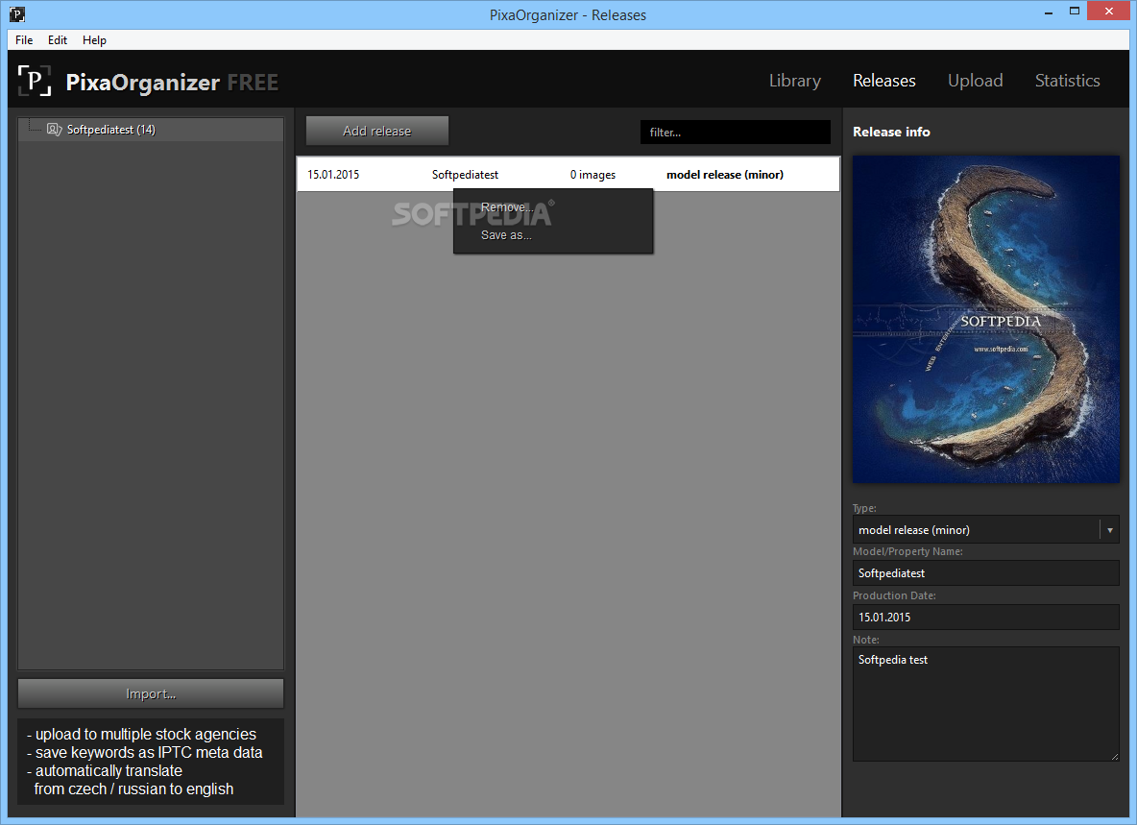1137x825 pixels.
Task: Click the note area resize grip
Action: [x=1115, y=757]
